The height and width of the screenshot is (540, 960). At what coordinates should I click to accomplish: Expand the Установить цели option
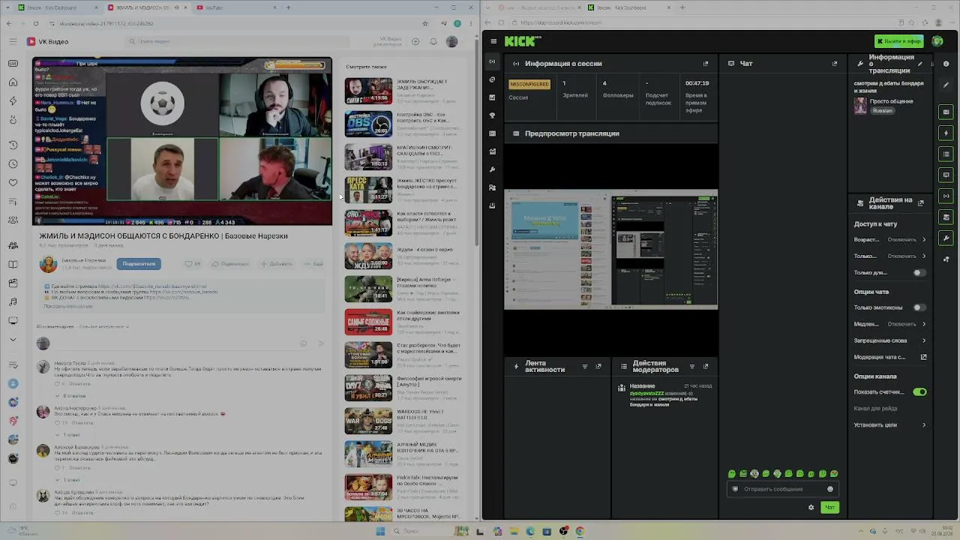(x=889, y=425)
